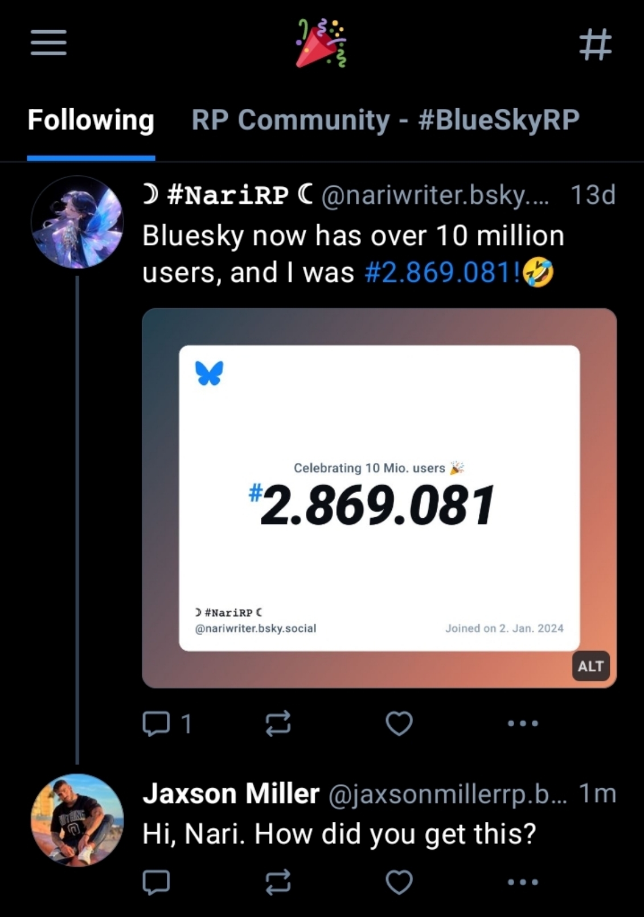Repost NariRP's 10 million users post
The image size is (644, 917).
(278, 723)
